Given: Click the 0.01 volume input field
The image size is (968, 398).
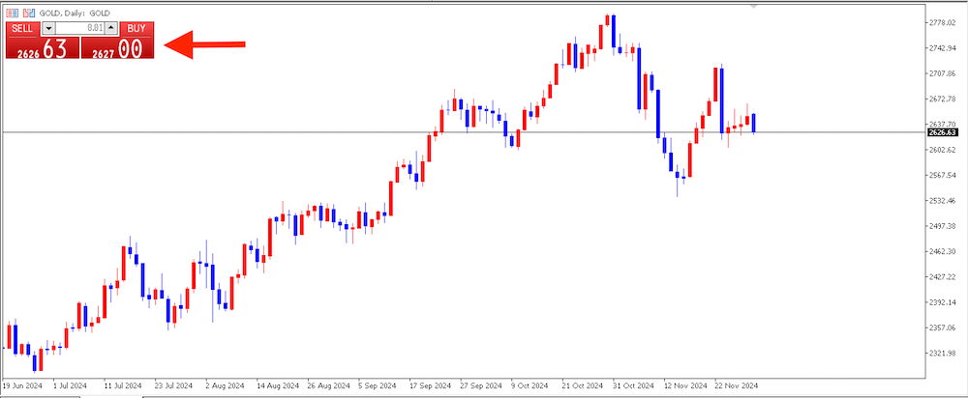Looking at the screenshot, I should tap(80, 28).
